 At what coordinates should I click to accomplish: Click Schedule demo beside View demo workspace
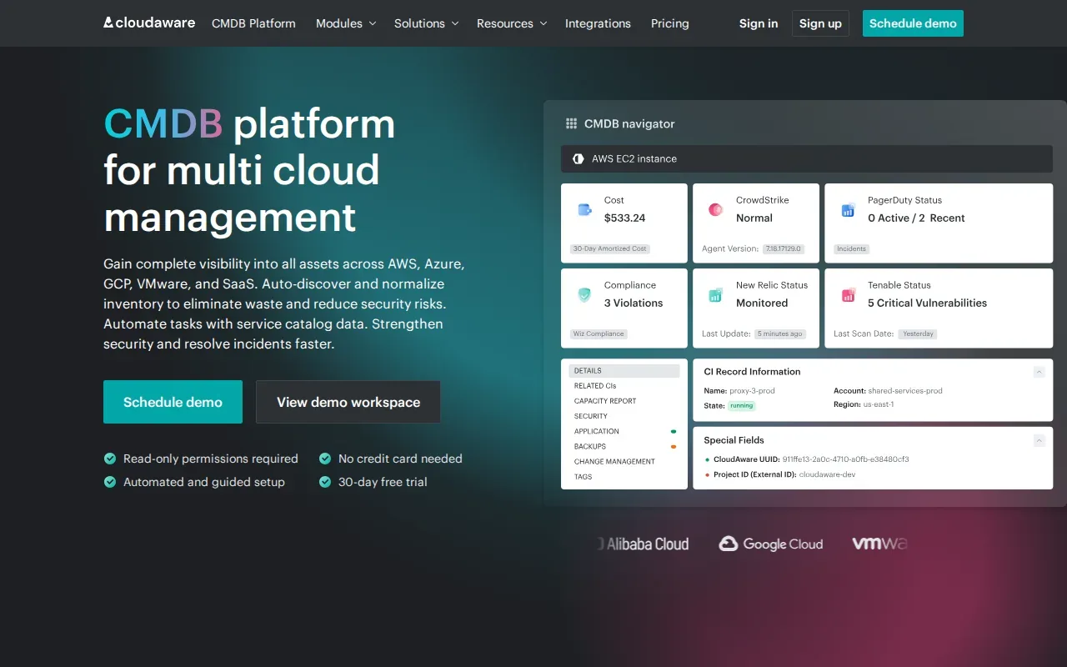click(173, 402)
